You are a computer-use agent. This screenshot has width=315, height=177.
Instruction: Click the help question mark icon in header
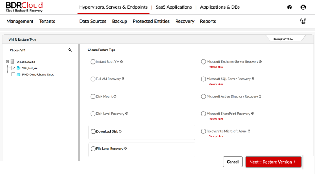click(290, 7)
